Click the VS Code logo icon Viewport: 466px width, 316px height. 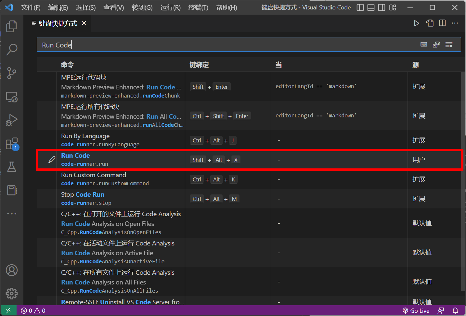tap(9, 7)
